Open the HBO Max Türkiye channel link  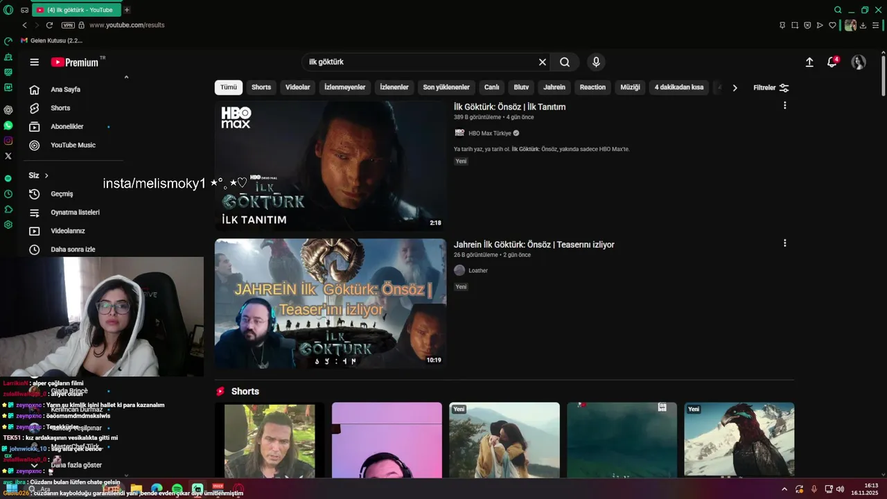(x=489, y=133)
